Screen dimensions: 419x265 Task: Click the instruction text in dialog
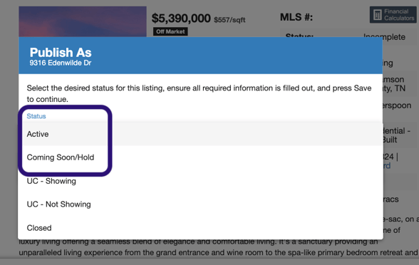pyautogui.click(x=199, y=93)
